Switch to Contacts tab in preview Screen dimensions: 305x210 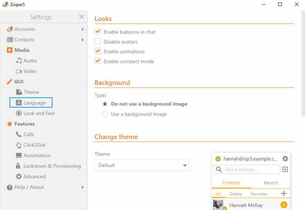pos(231,183)
